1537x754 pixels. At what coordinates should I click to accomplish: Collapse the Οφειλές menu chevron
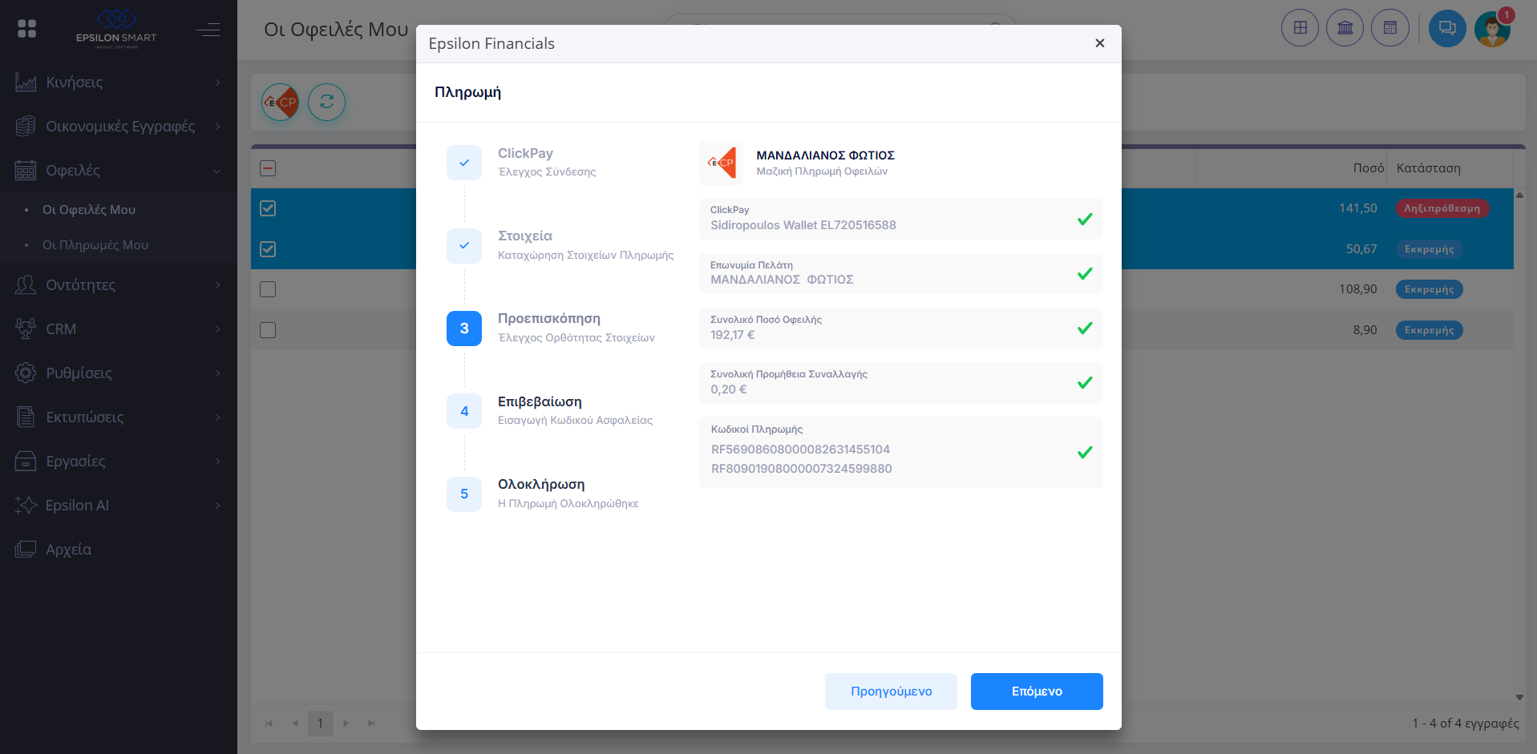point(216,171)
